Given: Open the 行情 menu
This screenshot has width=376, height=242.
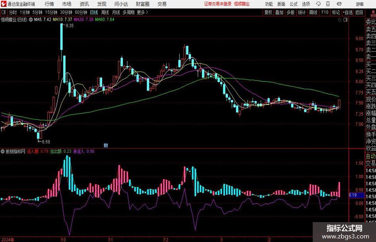Looking at the screenshot, I should (49, 4).
